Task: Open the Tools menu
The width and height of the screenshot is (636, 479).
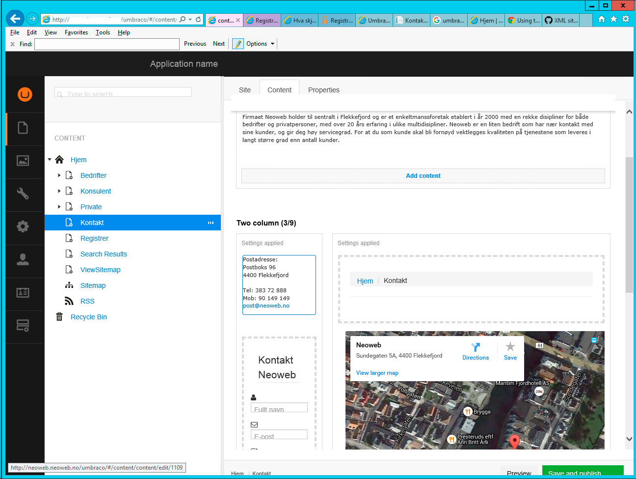Action: 103,32
